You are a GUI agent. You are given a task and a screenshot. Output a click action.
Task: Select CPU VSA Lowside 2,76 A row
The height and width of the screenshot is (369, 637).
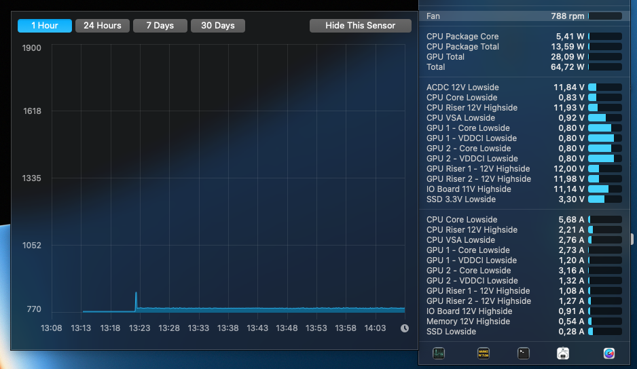(524, 240)
